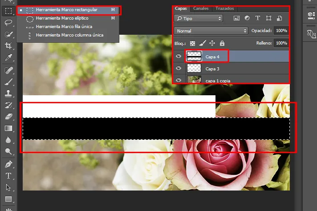Screen dimensions: 317x211
Task: Select the Gradient tool
Action: 8,128
